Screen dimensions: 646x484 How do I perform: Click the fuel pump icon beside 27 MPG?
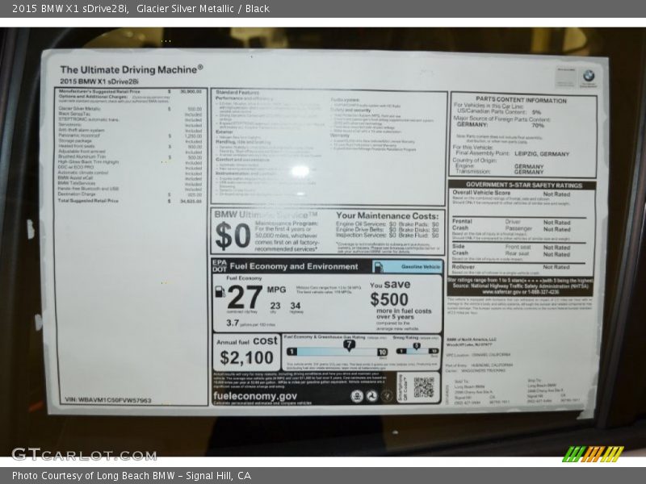click(220, 292)
